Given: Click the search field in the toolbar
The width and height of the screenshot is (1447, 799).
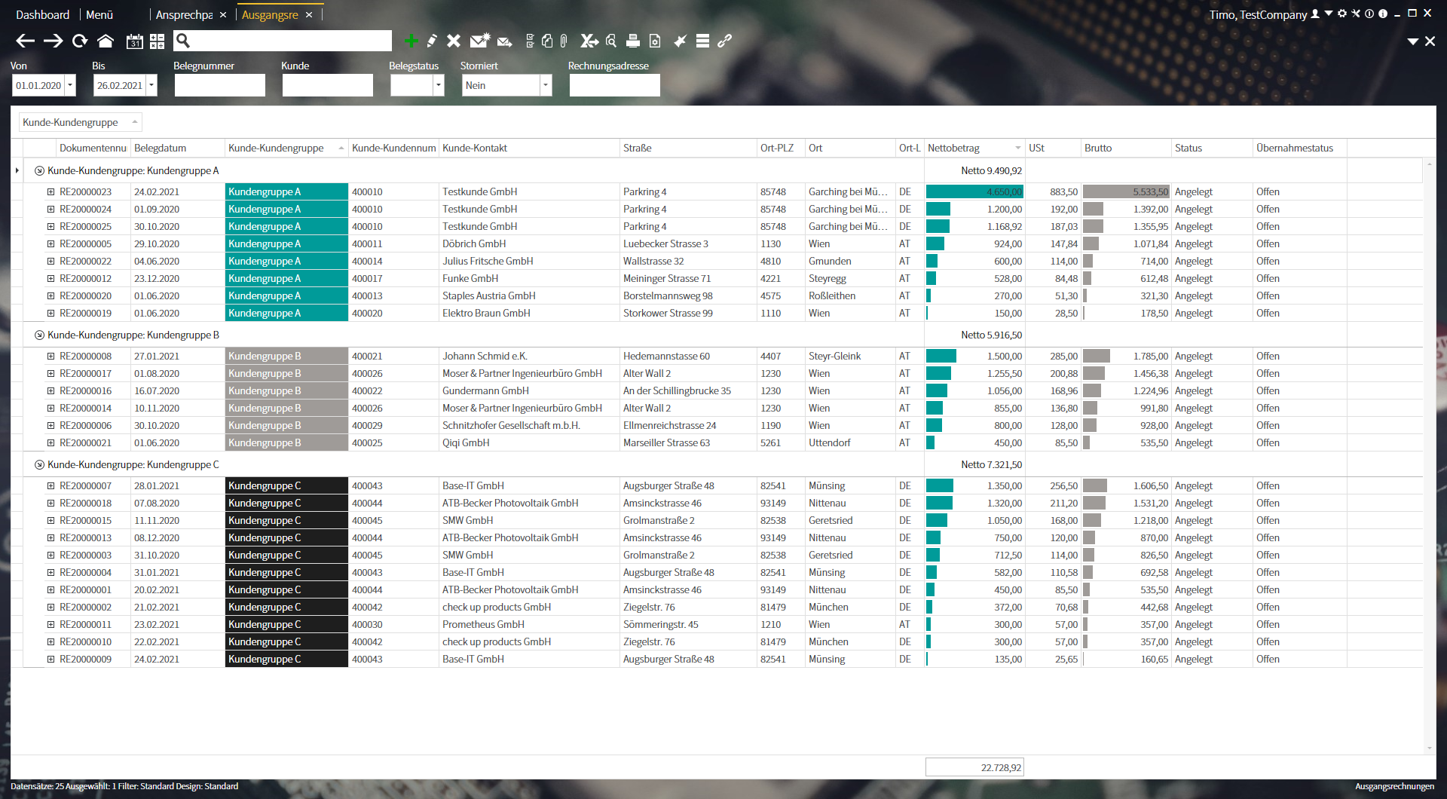Looking at the screenshot, I should [x=283, y=41].
